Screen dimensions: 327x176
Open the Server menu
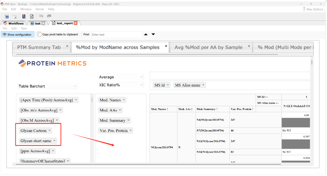point(40,9)
